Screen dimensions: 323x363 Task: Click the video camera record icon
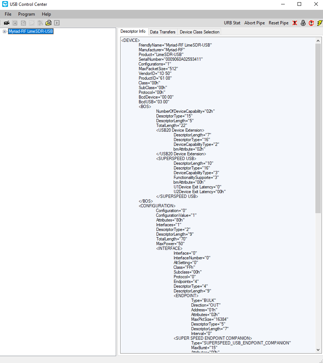pyautogui.click(x=7, y=23)
